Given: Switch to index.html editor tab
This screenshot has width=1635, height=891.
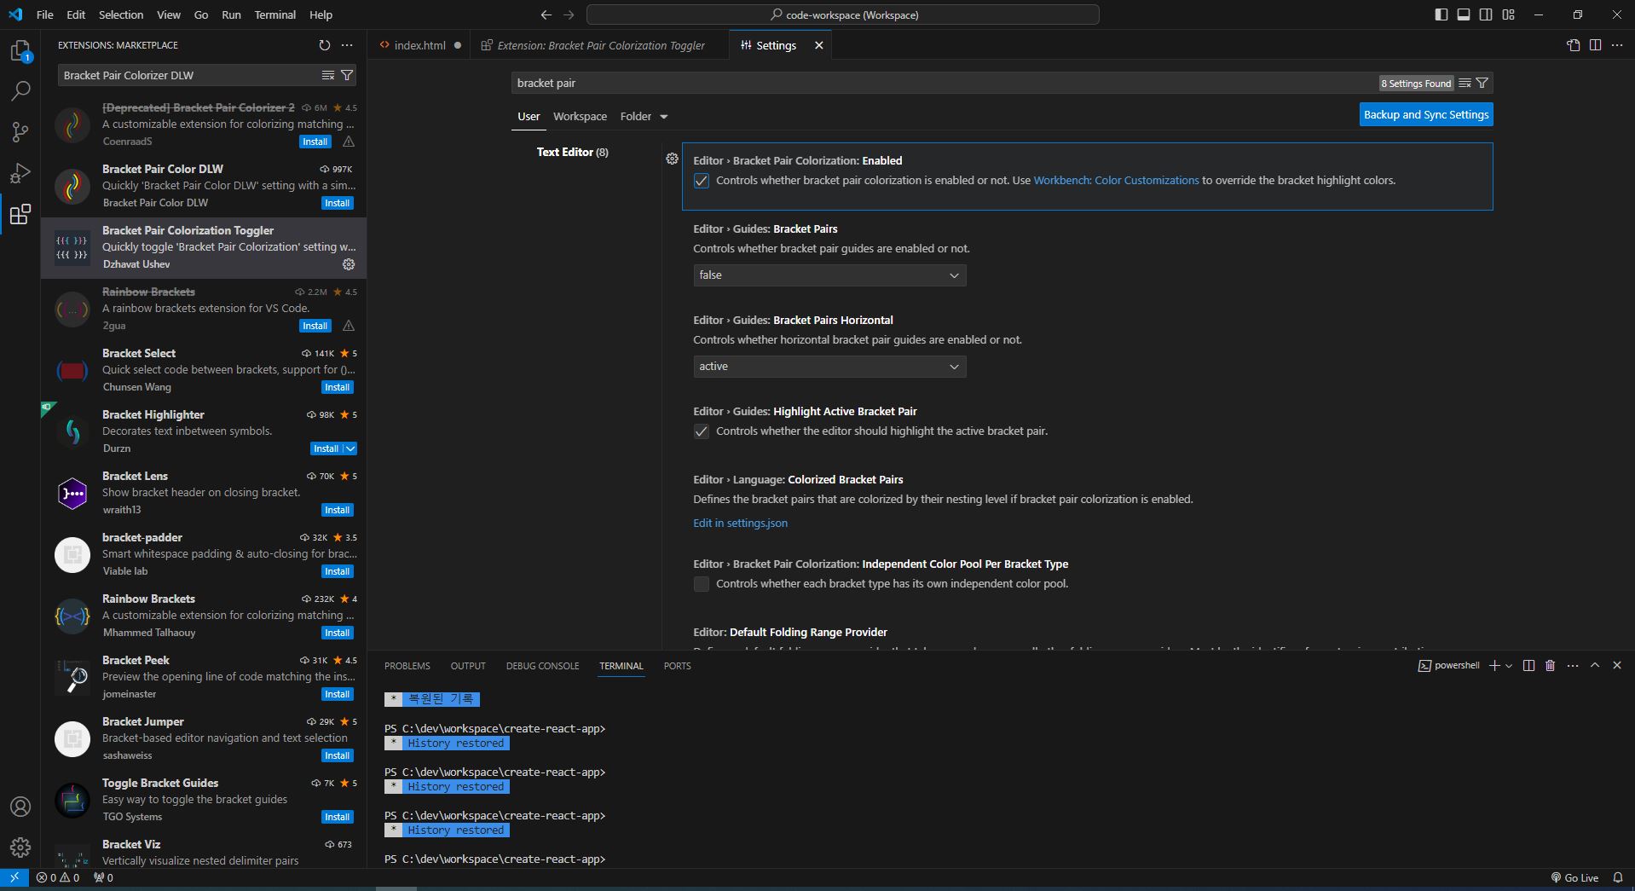Looking at the screenshot, I should tap(420, 45).
